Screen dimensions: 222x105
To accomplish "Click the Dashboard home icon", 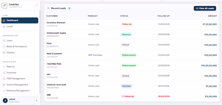I will click(4, 20).
